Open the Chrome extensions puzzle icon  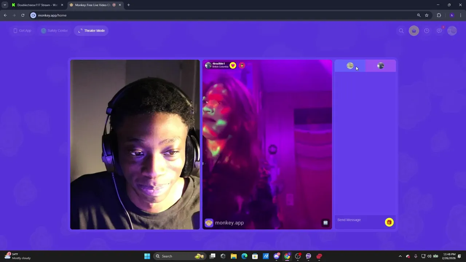[439, 15]
